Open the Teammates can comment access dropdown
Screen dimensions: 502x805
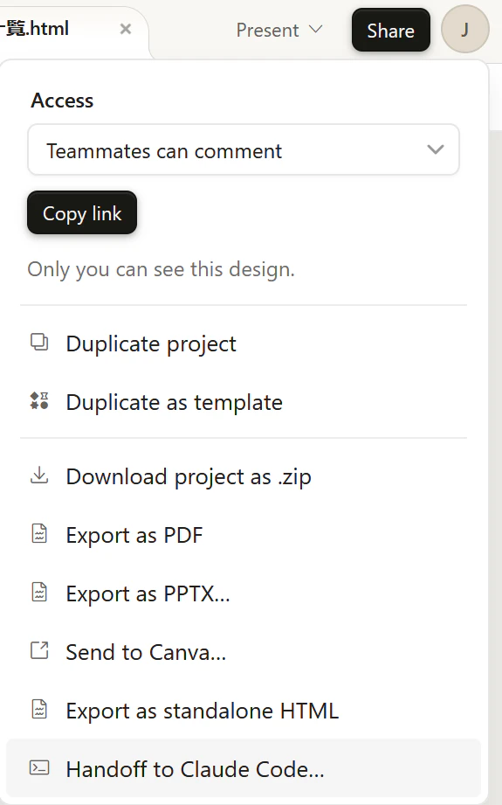tap(244, 150)
